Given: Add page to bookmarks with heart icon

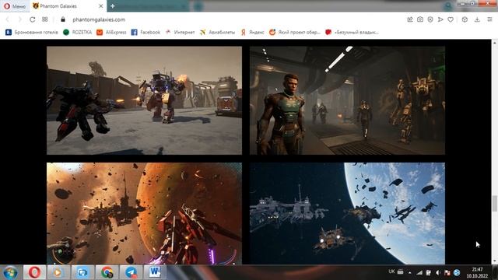Looking at the screenshot, I should pos(451,19).
